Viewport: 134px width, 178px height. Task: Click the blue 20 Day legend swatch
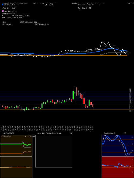pos(3,5)
